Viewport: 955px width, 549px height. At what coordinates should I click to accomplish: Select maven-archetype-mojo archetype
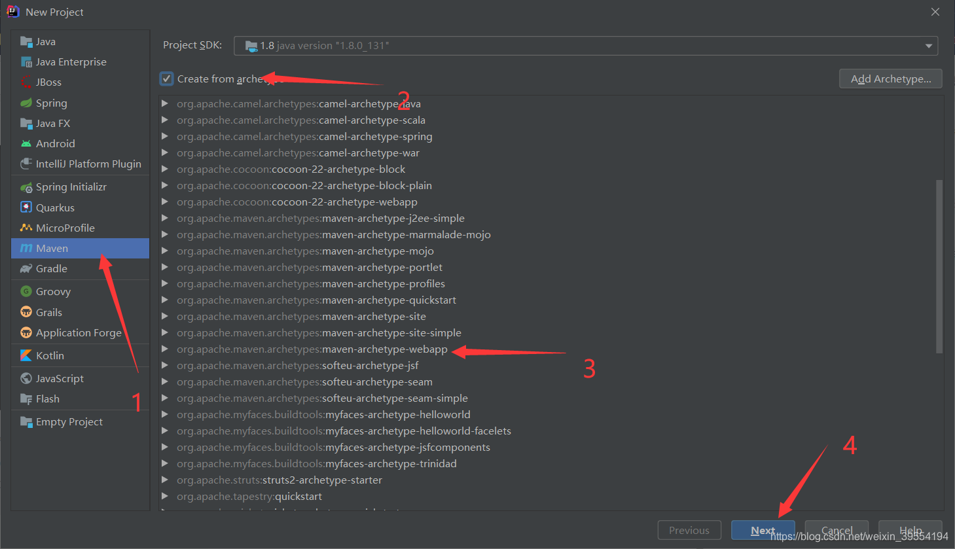(x=305, y=251)
